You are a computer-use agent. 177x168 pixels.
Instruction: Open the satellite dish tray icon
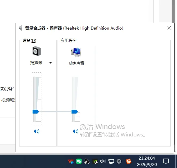pyautogui.click(x=87, y=161)
